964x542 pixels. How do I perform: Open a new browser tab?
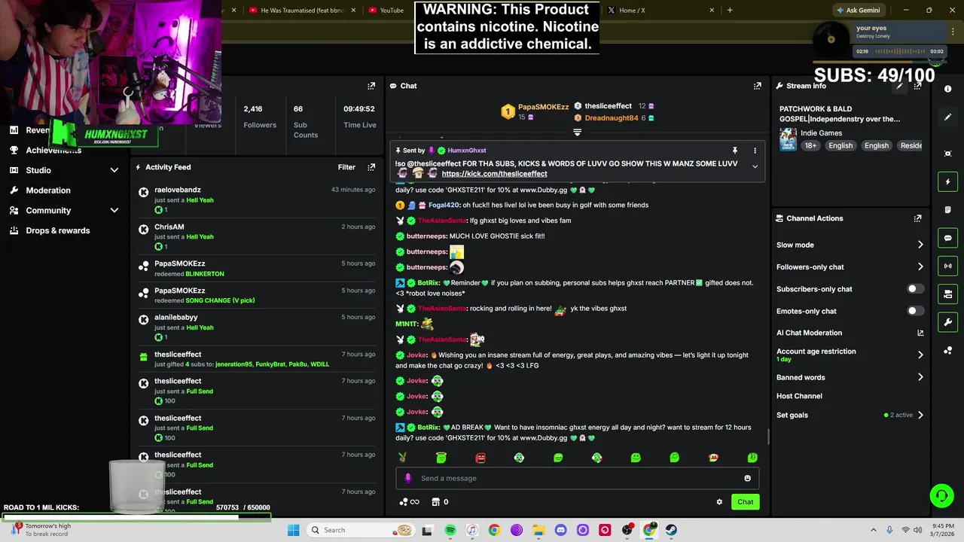tap(730, 11)
